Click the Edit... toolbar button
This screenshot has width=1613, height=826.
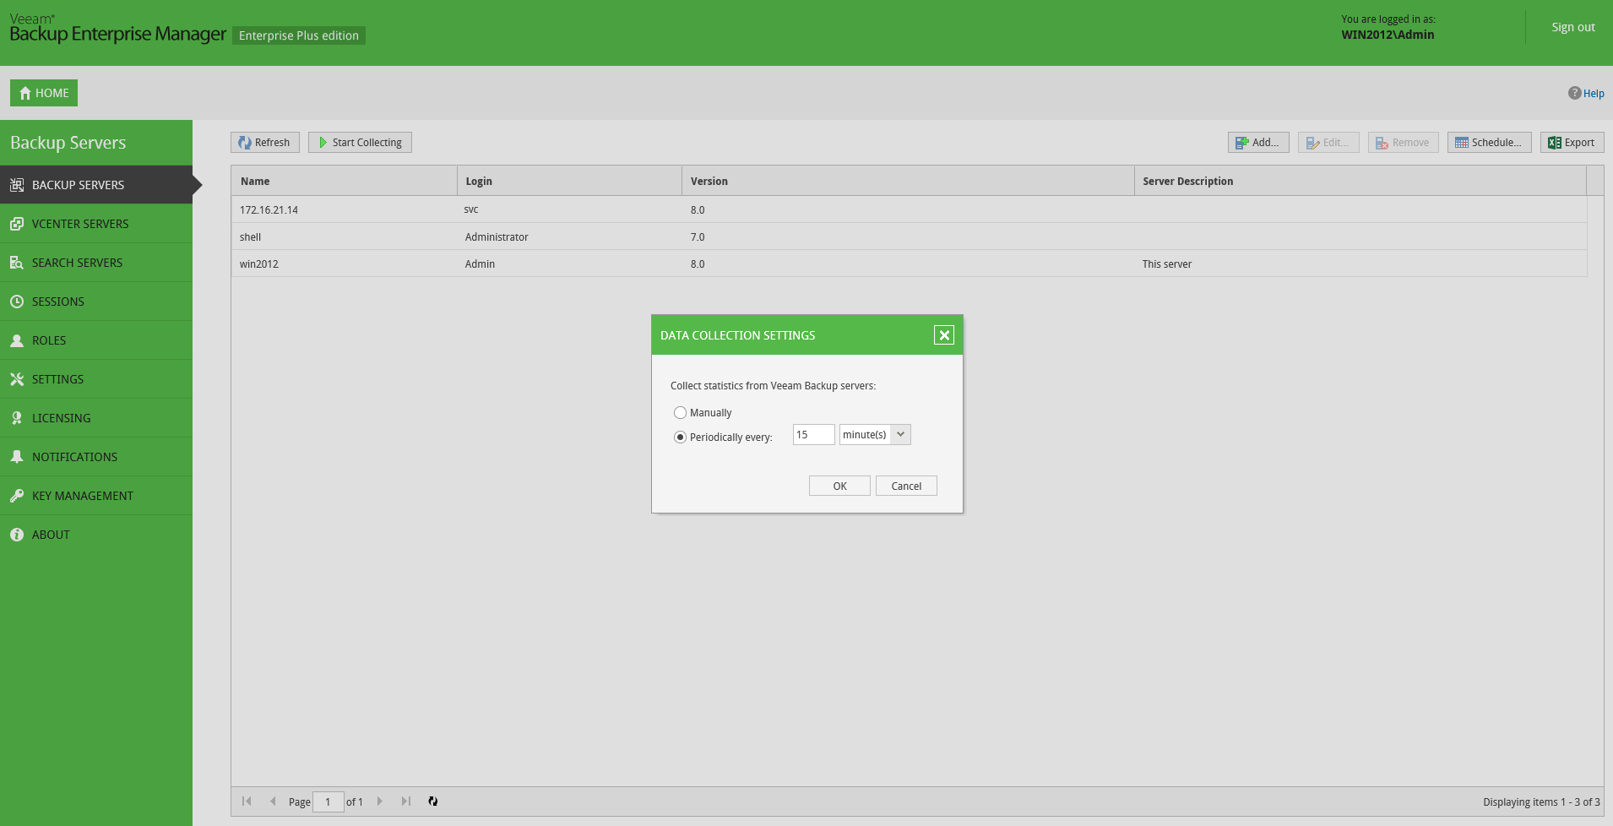tap(1328, 143)
